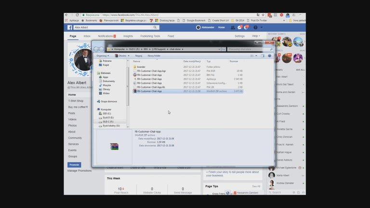The height and width of the screenshot is (208, 370).
Task: Select OLD C (F:) drive in tree
Action: [107, 122]
